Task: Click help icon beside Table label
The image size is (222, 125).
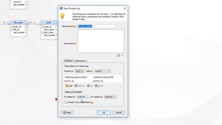Action: coord(92,71)
